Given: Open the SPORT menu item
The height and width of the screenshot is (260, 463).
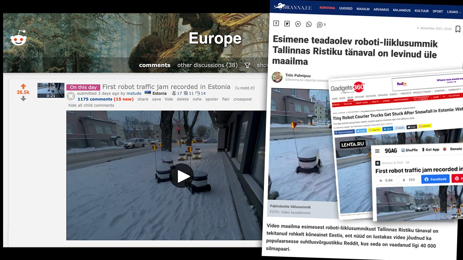Looking at the screenshot, I should [438, 12].
